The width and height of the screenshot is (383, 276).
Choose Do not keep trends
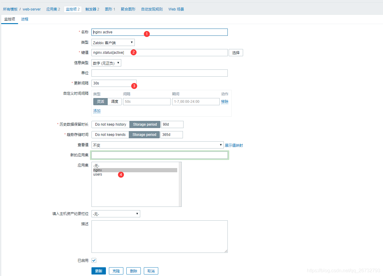[110, 135]
